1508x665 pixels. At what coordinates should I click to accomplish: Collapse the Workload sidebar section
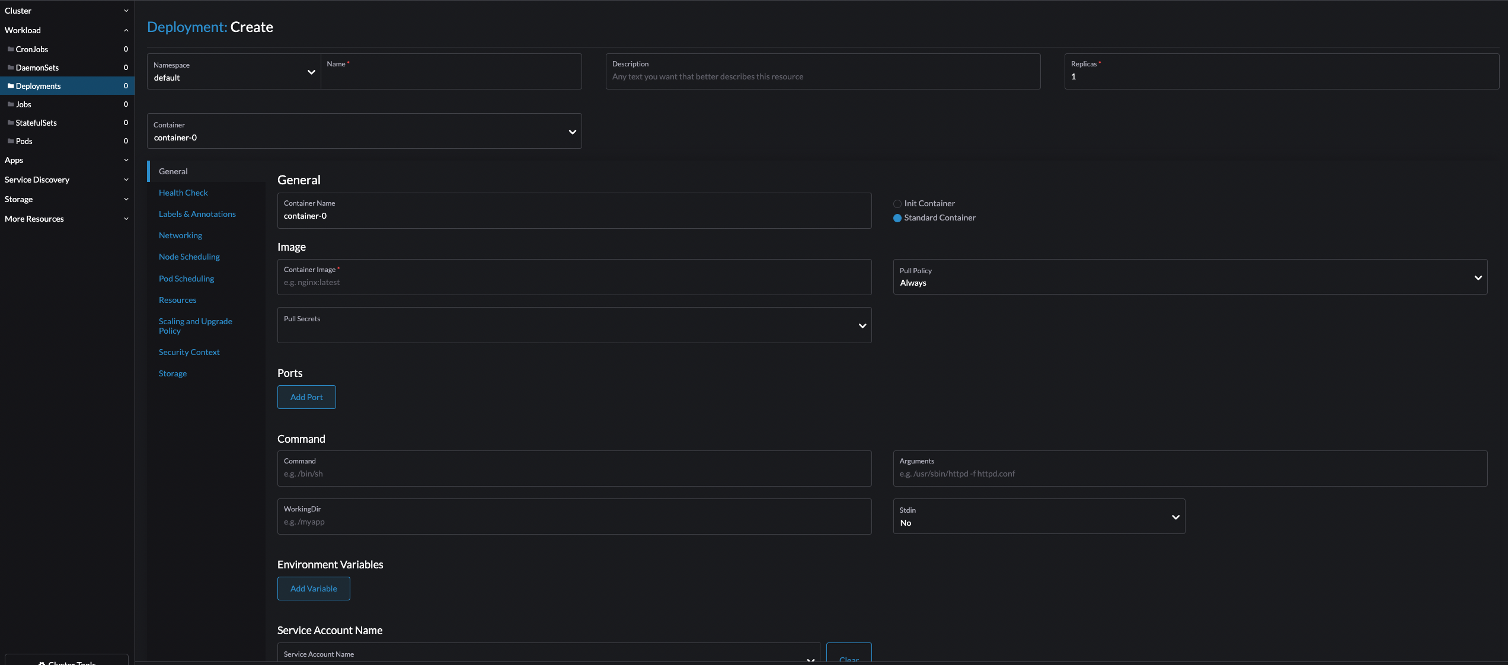pos(67,30)
